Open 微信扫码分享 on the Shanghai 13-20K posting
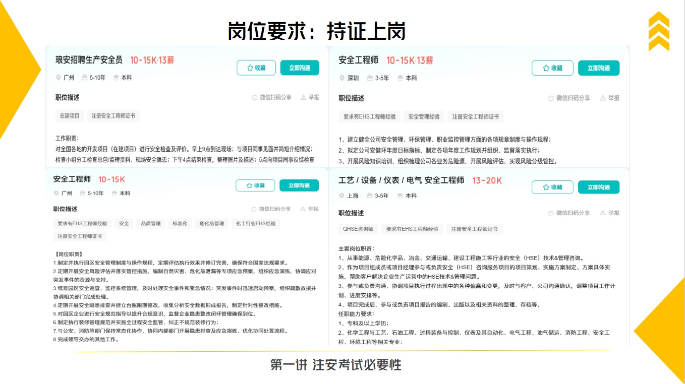 point(569,213)
